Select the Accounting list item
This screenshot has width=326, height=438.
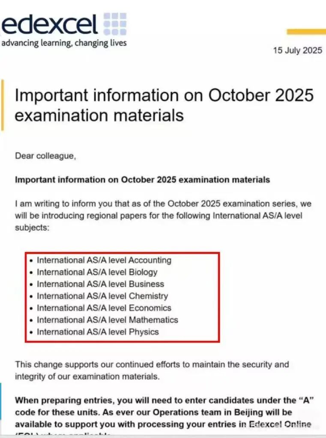pyautogui.click(x=104, y=260)
